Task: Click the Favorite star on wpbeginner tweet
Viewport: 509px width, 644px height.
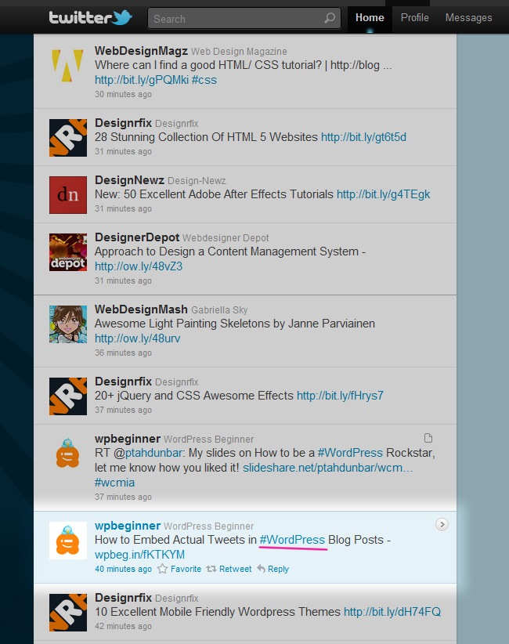Action: pyautogui.click(x=179, y=569)
